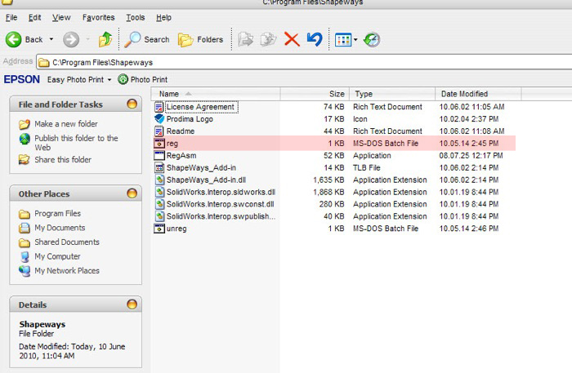Screen dimensions: 572x373
Task: Open the Favorites menu
Action: [98, 17]
